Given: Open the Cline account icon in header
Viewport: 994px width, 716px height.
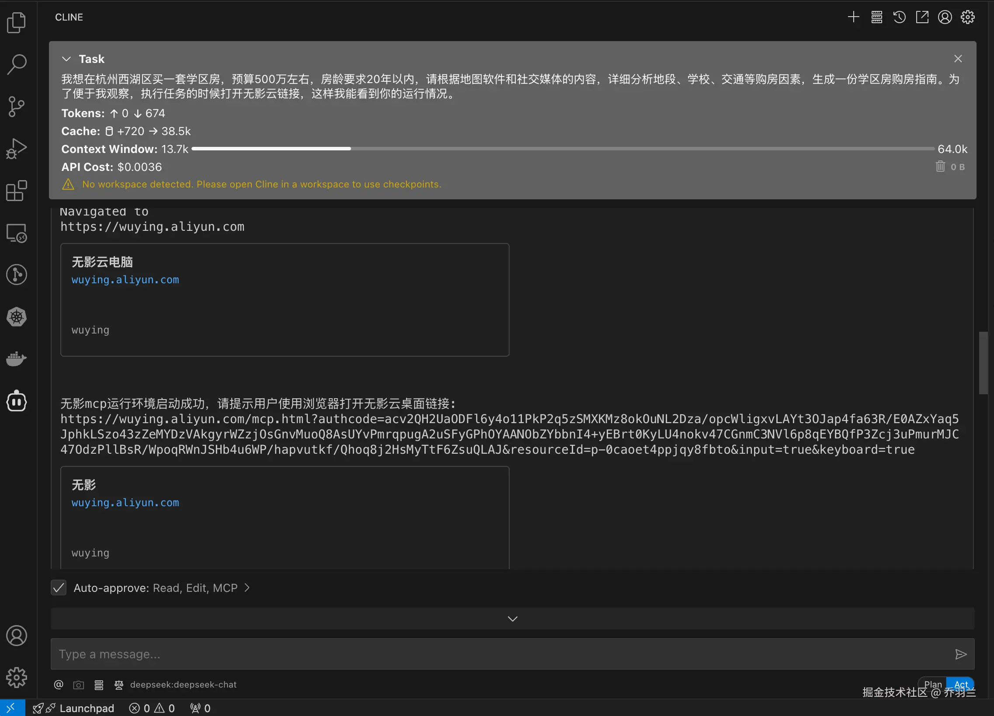Looking at the screenshot, I should [945, 17].
